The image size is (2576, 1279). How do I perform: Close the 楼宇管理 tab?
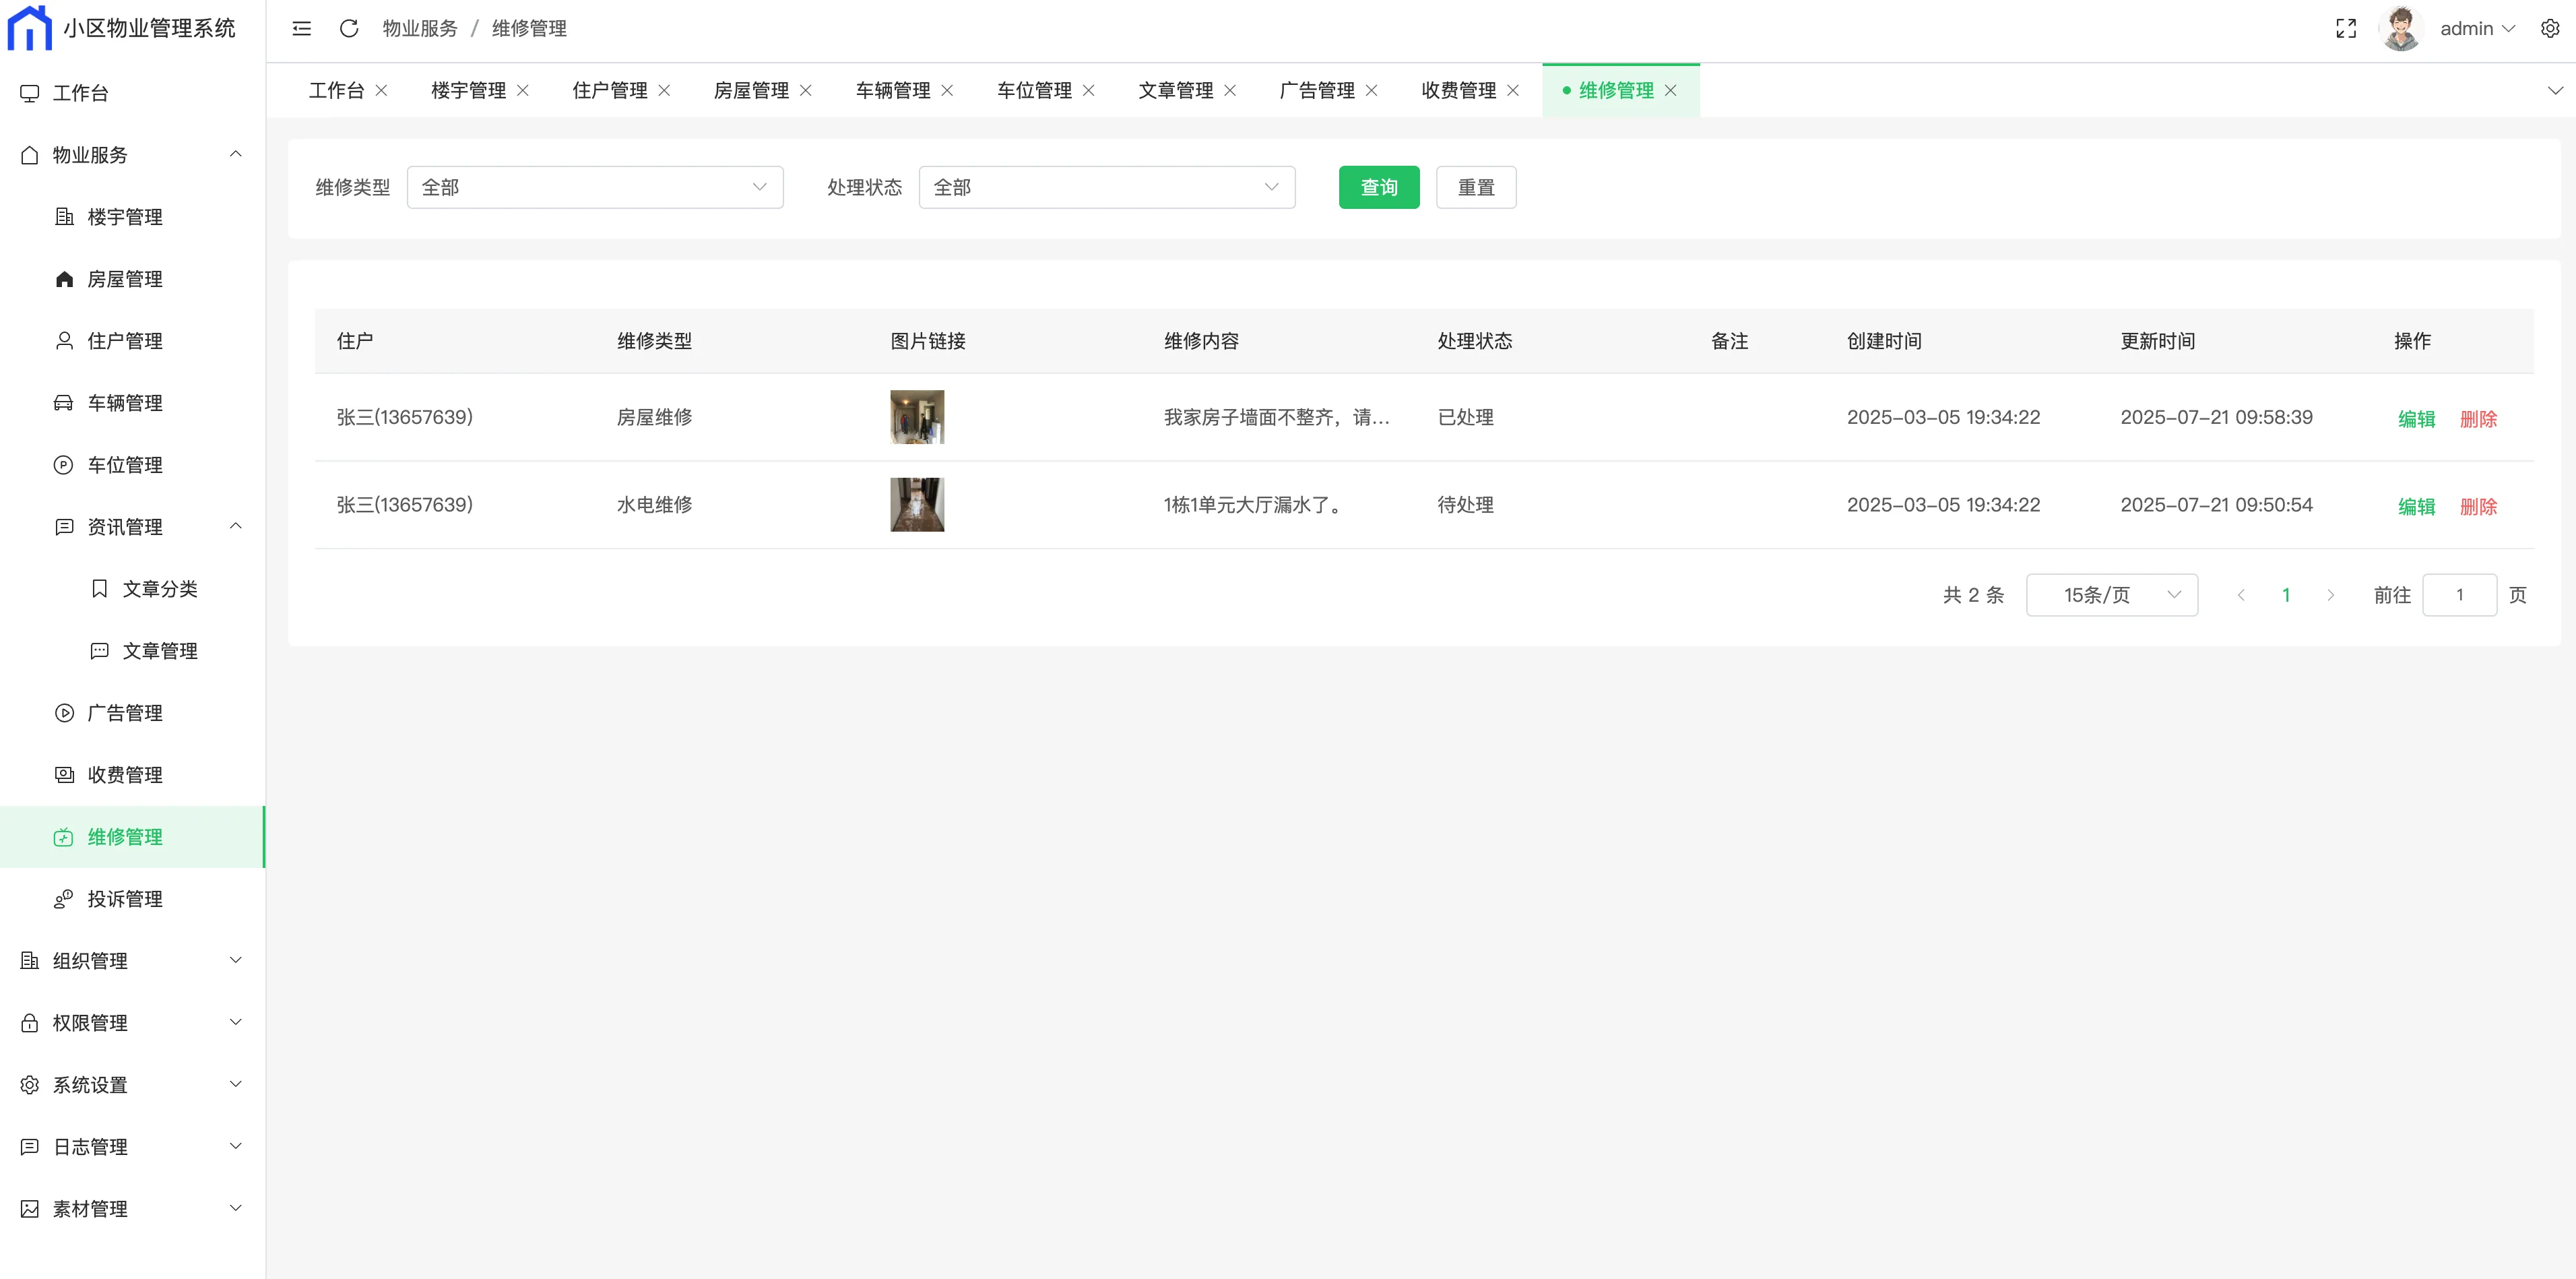pyautogui.click(x=523, y=91)
